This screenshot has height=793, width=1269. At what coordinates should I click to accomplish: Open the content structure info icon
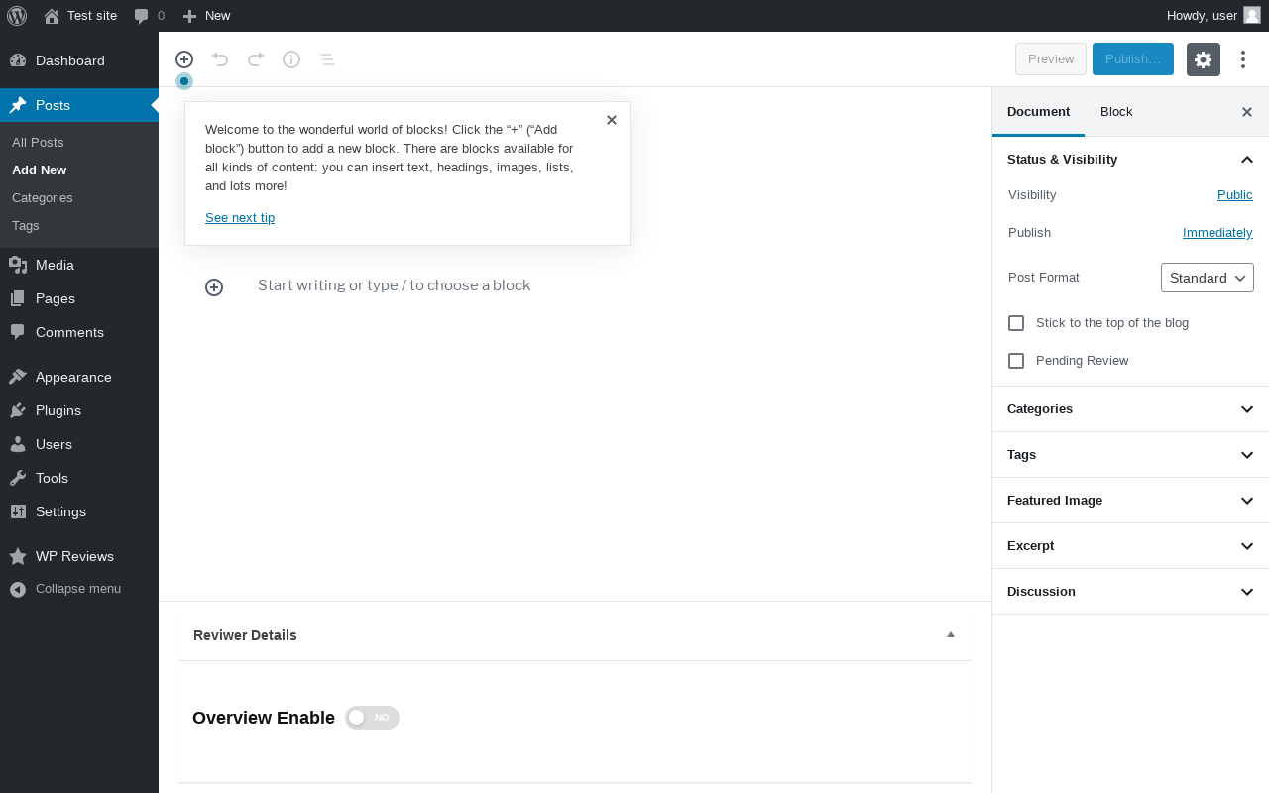291,59
